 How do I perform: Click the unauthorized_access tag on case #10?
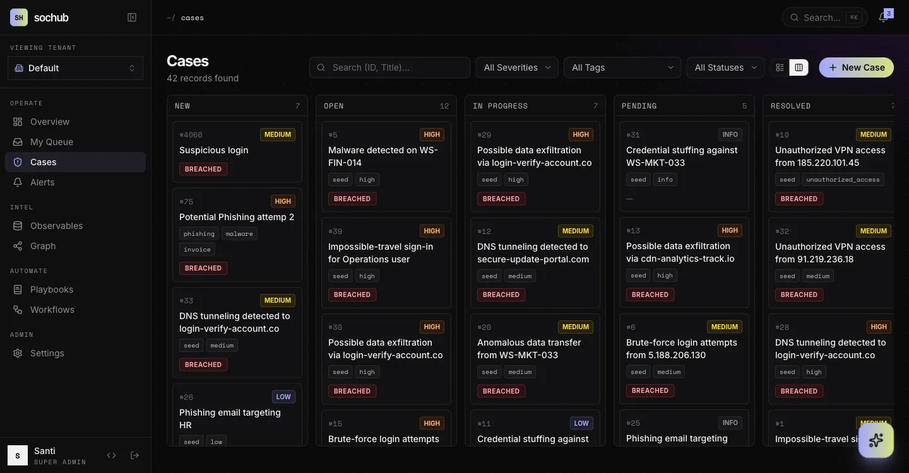click(x=843, y=180)
